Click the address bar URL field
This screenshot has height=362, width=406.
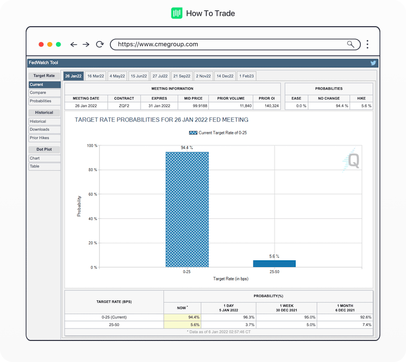click(235, 44)
